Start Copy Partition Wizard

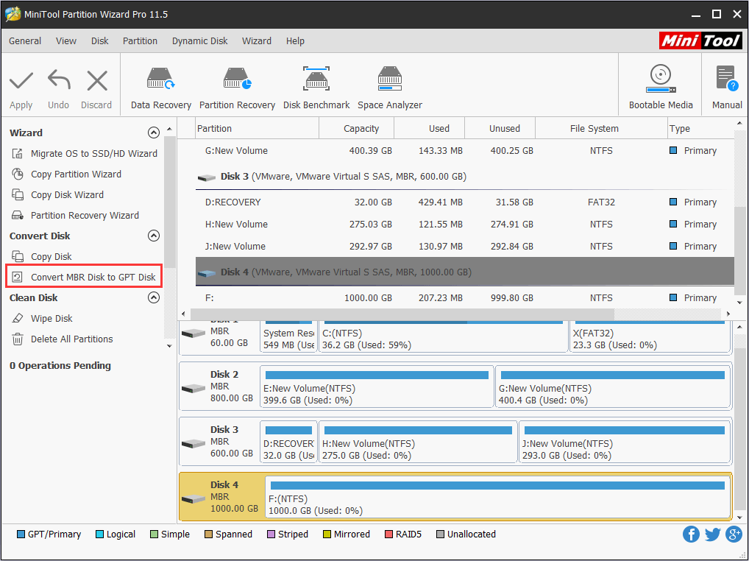pos(66,174)
